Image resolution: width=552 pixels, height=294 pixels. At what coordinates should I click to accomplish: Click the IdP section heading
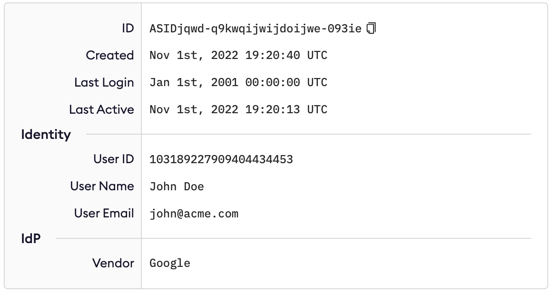click(x=31, y=238)
